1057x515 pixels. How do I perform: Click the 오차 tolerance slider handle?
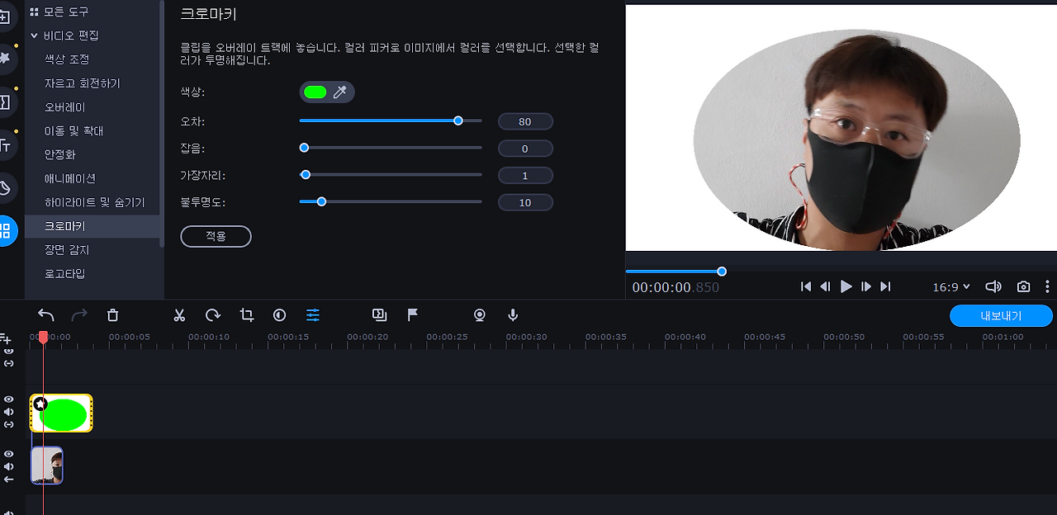[x=458, y=120]
